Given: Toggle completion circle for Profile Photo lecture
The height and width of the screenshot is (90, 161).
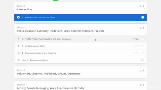Looking at the screenshot, I should [x=143, y=39].
